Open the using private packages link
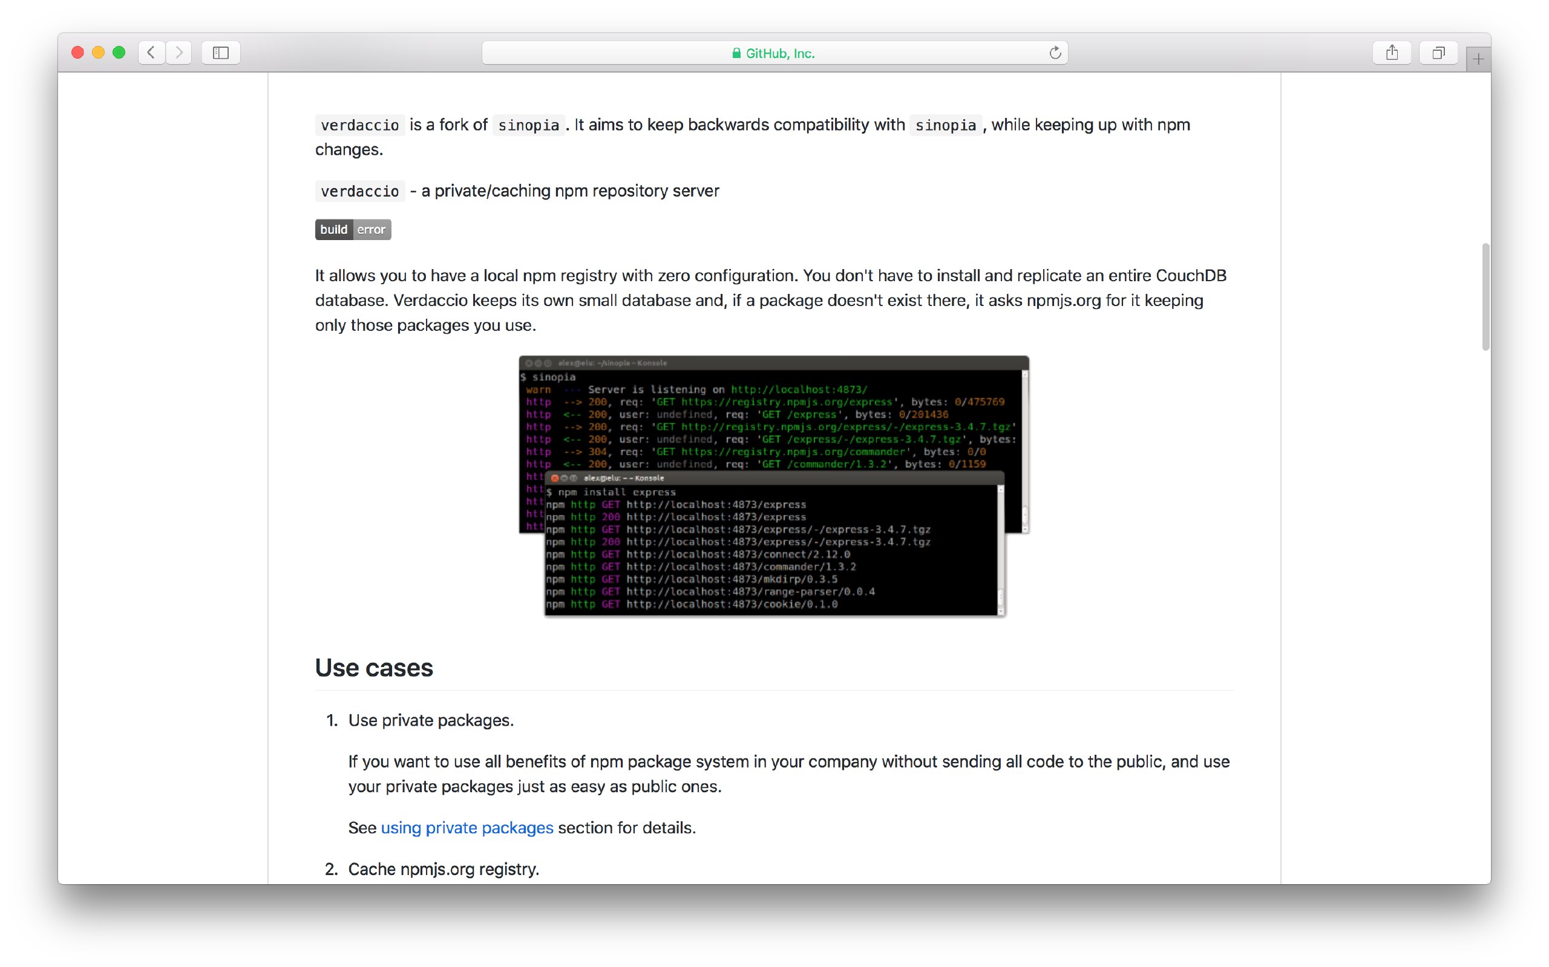Screen dimensions: 1549x967 (467, 827)
